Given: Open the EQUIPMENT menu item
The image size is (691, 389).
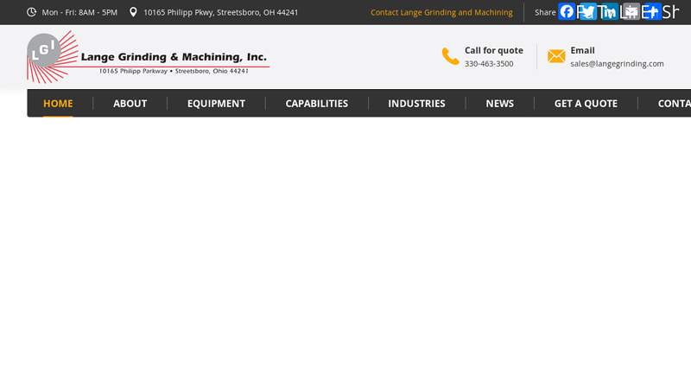Looking at the screenshot, I should (x=216, y=103).
